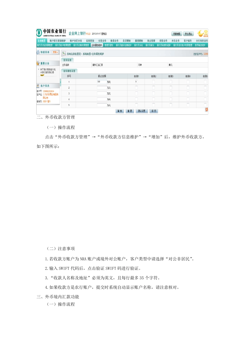
Task: Click row 3 截止金额 amount field
Action: pos(102,93)
